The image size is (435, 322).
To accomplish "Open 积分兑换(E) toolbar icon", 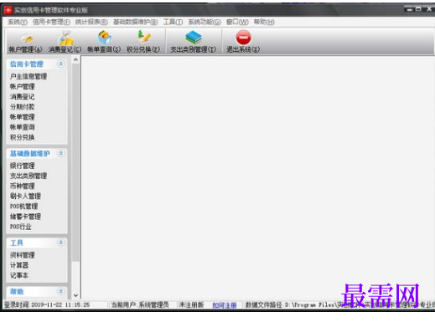I will point(143,42).
